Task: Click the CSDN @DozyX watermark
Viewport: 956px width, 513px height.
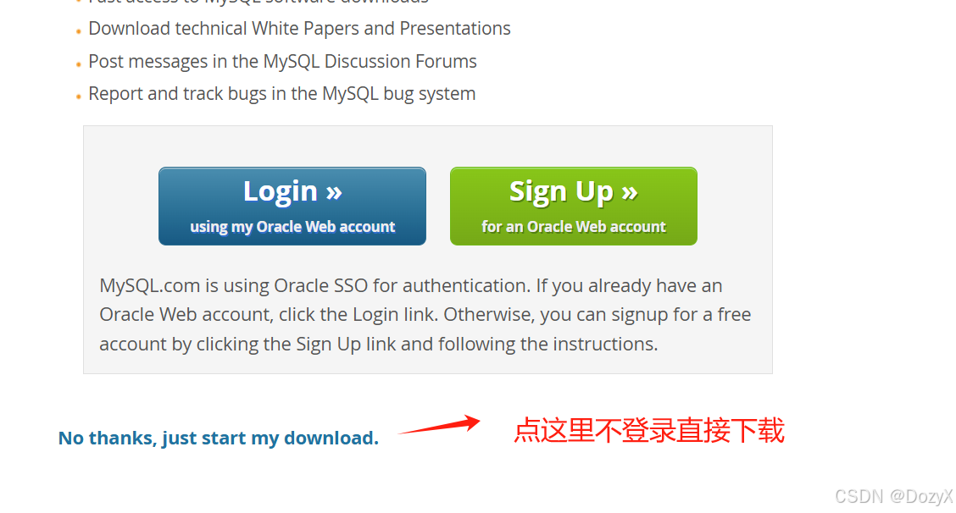Action: (893, 496)
